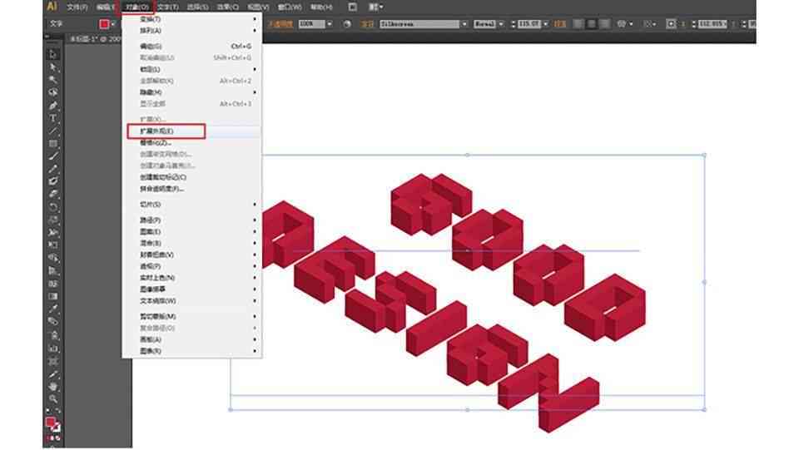Select the Artboard tool
Image resolution: width=799 pixels, height=450 pixels.
point(53,362)
